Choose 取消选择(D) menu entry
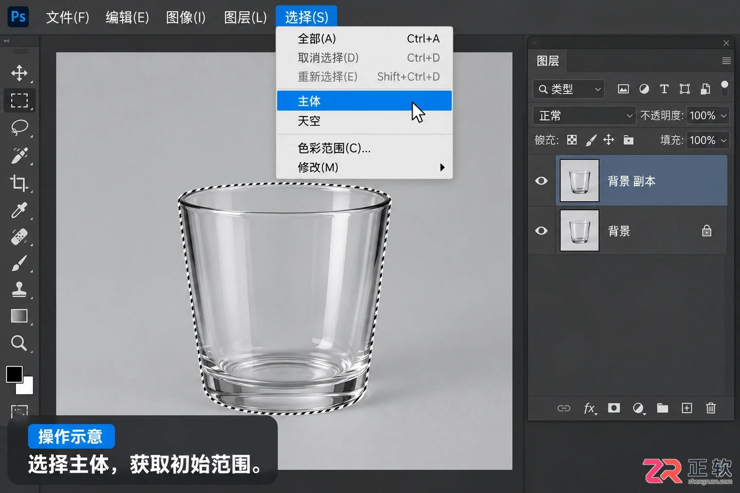 364,58
